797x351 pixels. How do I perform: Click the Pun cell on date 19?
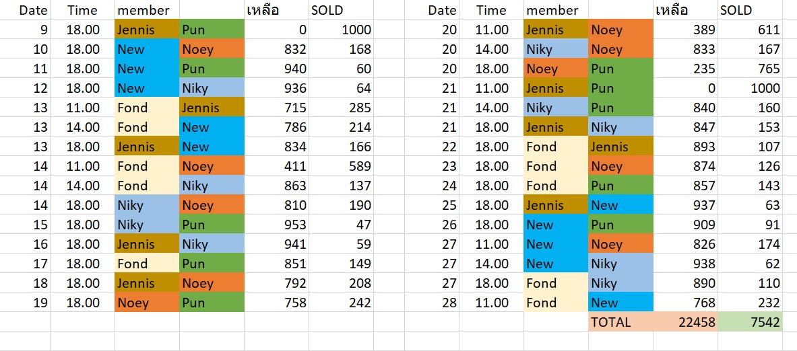click(212, 303)
